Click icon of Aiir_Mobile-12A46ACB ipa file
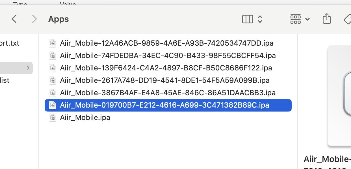The height and width of the screenshot is (169, 351). [x=53, y=43]
